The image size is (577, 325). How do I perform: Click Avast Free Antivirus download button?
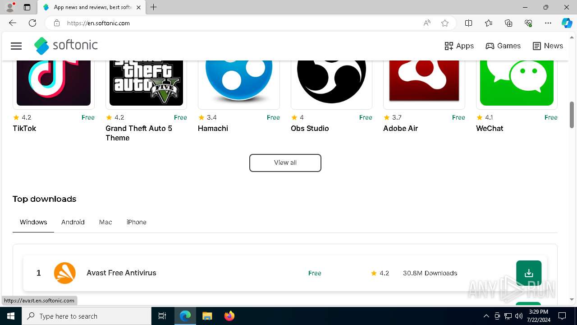click(x=529, y=273)
